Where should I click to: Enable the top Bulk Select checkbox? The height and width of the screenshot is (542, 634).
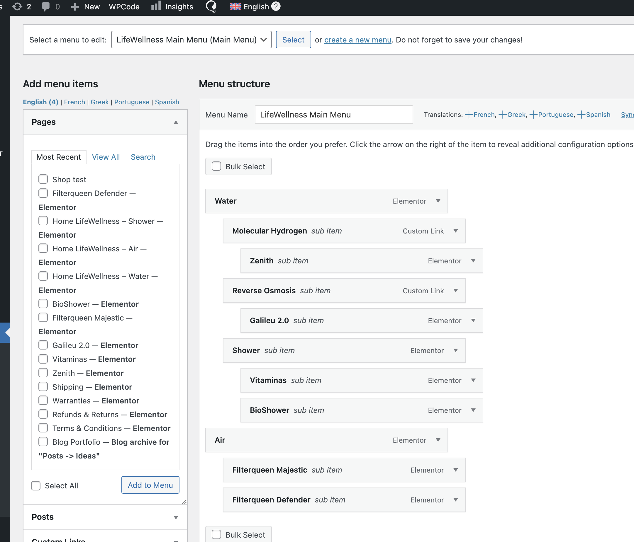tap(217, 166)
